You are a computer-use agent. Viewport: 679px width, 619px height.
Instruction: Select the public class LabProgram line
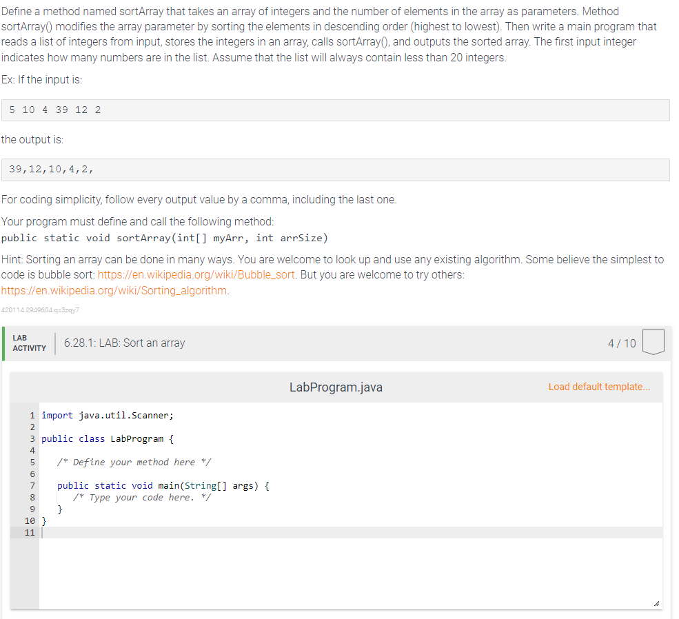107,438
